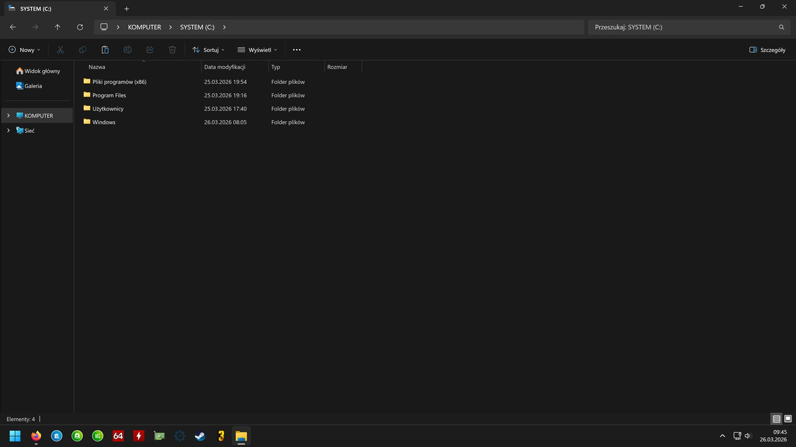Screen dimensions: 796x447
Task: Go up one folder level
Action: (x=58, y=27)
